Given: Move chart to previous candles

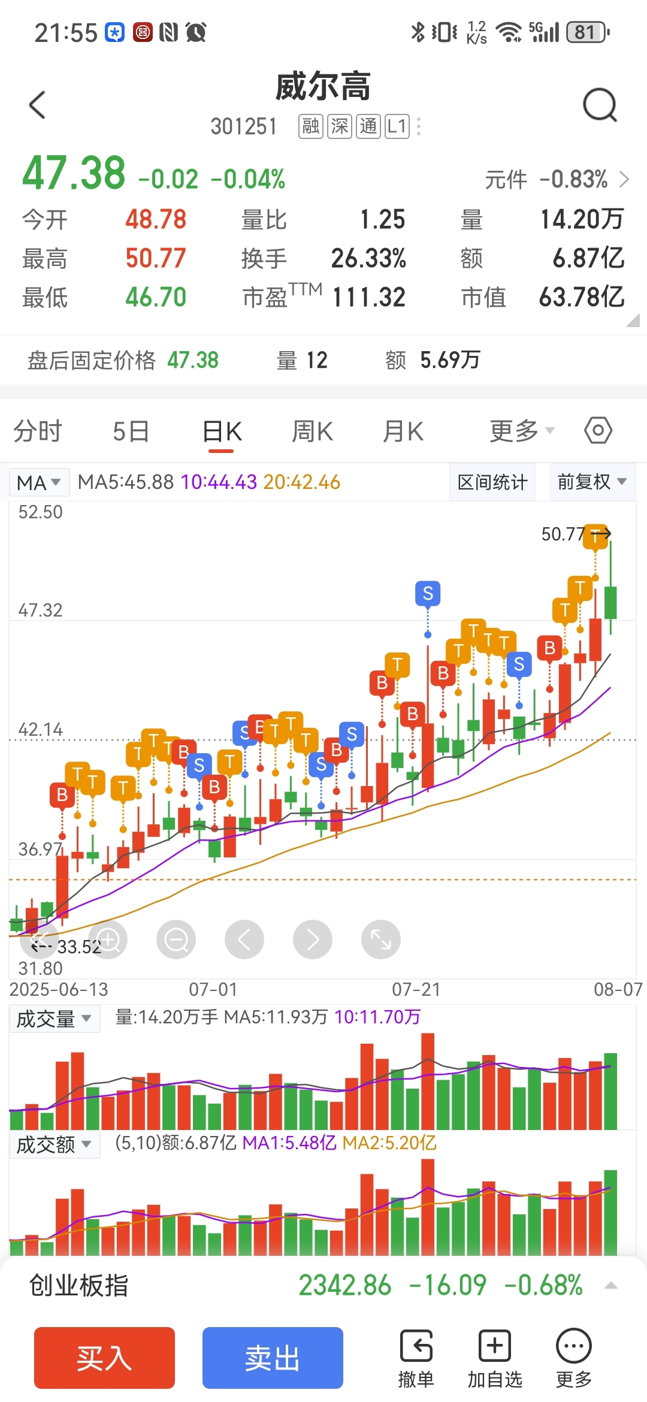Looking at the screenshot, I should (x=244, y=939).
